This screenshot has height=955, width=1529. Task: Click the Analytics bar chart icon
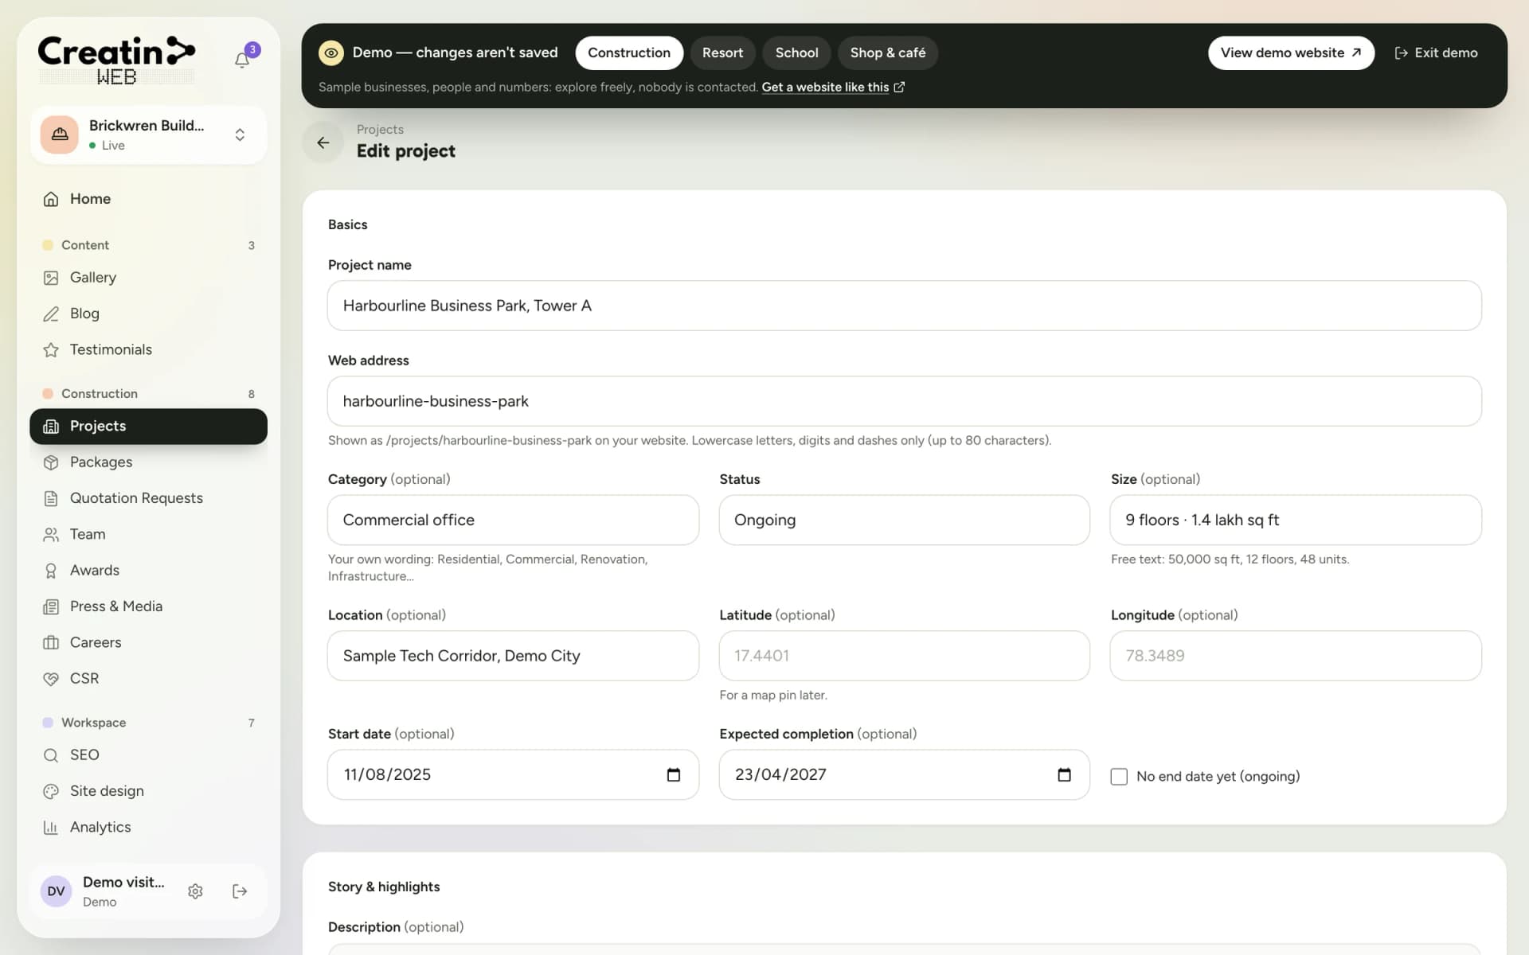(51, 828)
